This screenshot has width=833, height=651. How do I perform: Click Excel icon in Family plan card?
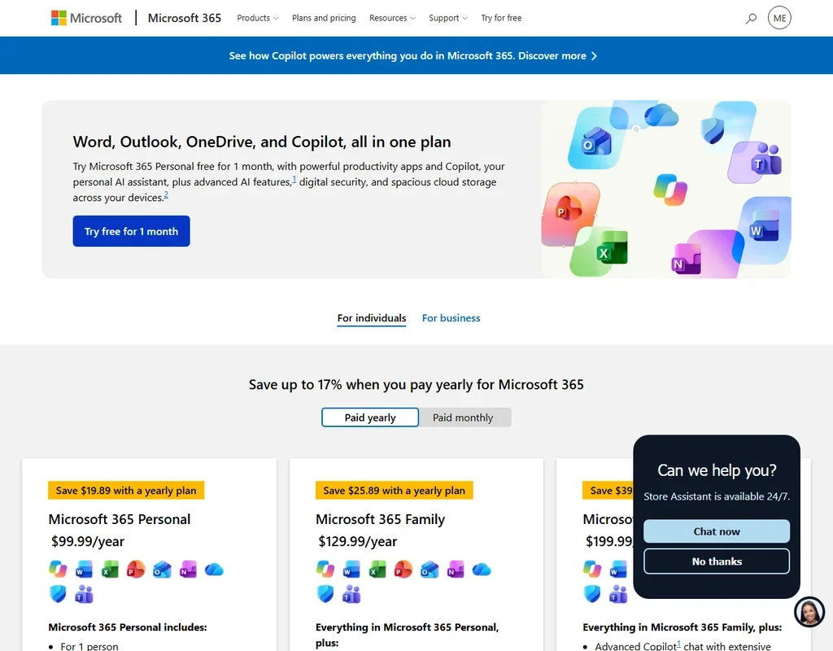(x=377, y=569)
